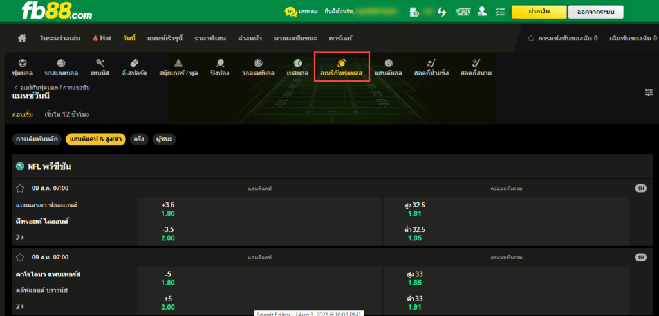Select the บาสเกตบอล basketball icon
The image size is (659, 316).
pyautogui.click(x=61, y=64)
